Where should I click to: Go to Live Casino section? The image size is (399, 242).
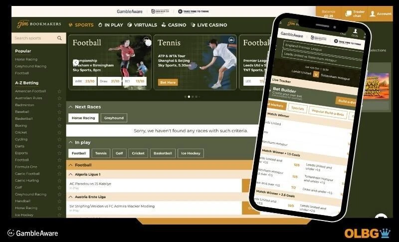[208, 25]
